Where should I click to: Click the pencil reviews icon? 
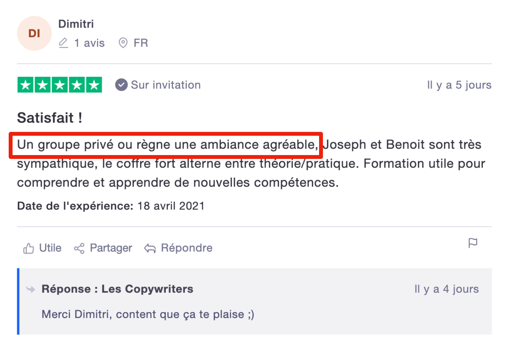pos(63,43)
